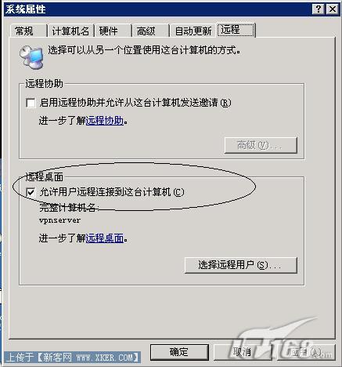Uncheck 允许用户远程连接到这台计算机

(x=31, y=193)
